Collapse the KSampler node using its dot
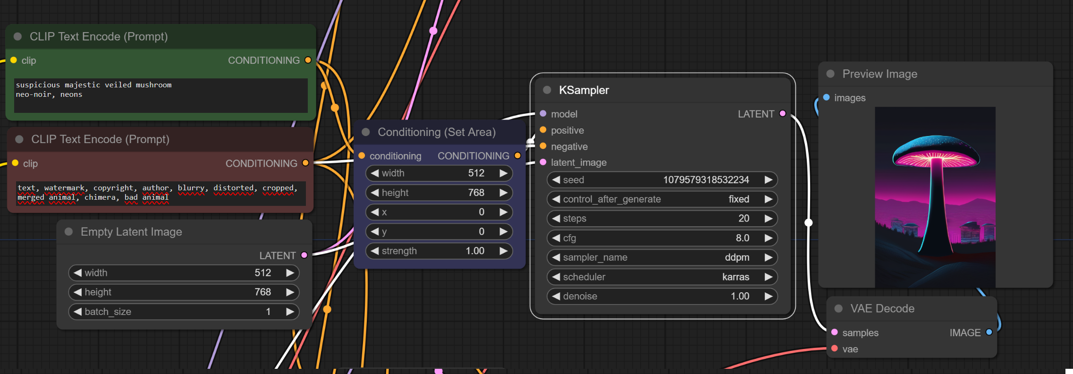 pos(547,90)
